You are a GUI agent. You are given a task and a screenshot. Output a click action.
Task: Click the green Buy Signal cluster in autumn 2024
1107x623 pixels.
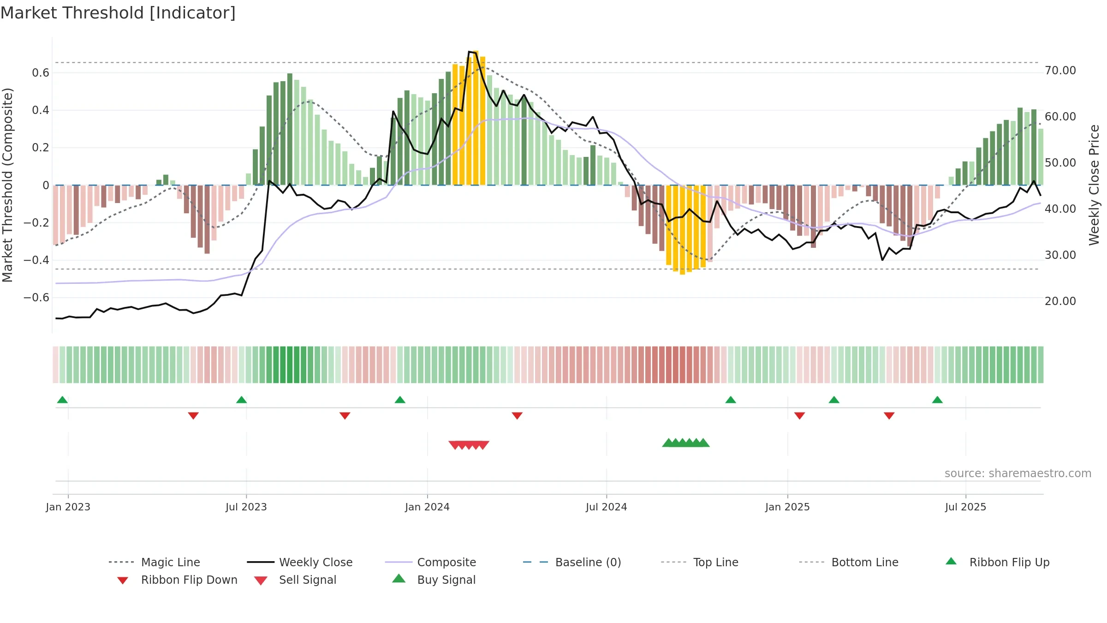click(686, 443)
